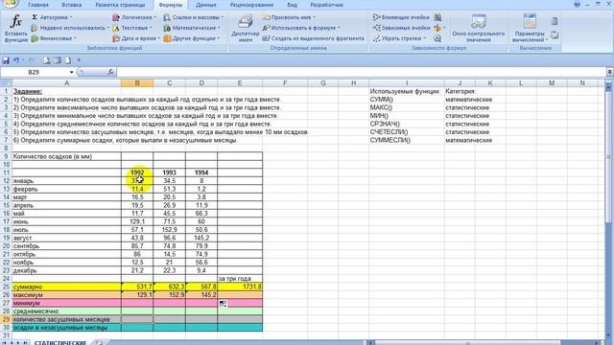Open the Name Box dropdown arrow
Viewport: 614px width, 345px height.
click(x=71, y=73)
